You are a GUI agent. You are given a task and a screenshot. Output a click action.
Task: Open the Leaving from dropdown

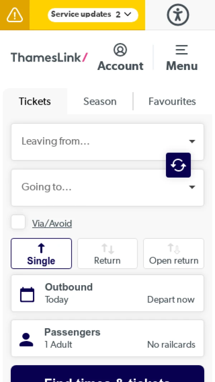[107, 141]
